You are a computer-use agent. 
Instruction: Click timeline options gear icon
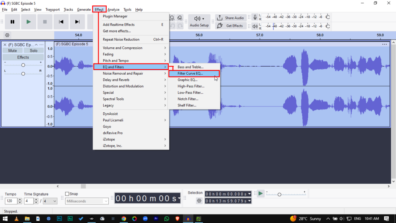point(7,35)
